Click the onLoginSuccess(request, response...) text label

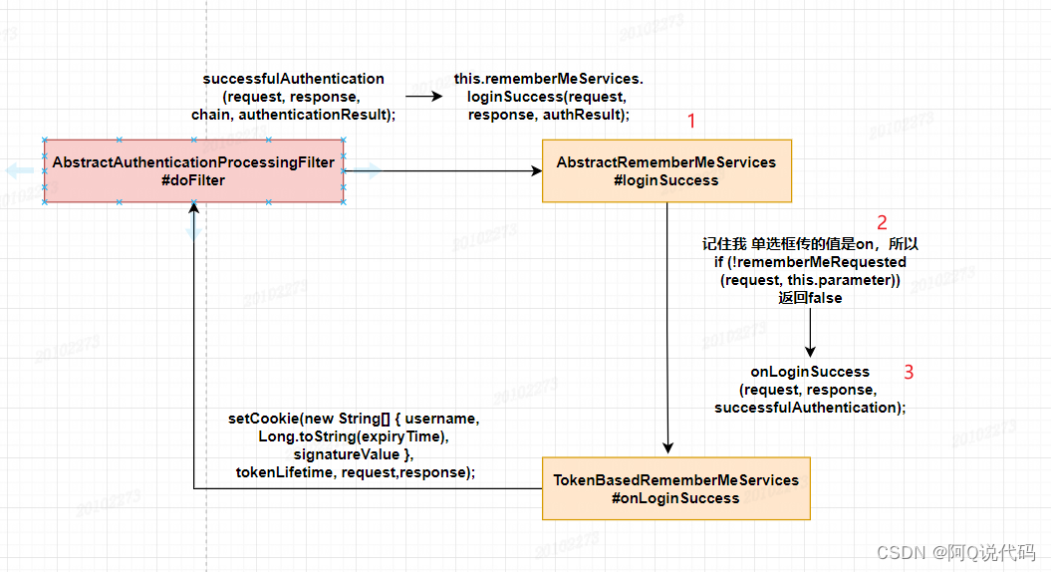tap(810, 390)
